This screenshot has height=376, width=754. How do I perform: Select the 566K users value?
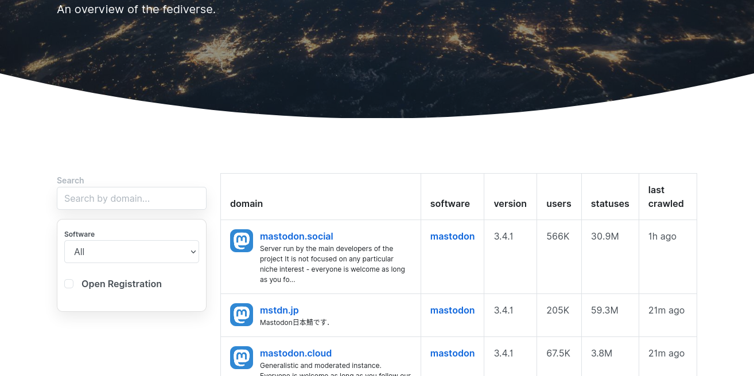click(558, 236)
